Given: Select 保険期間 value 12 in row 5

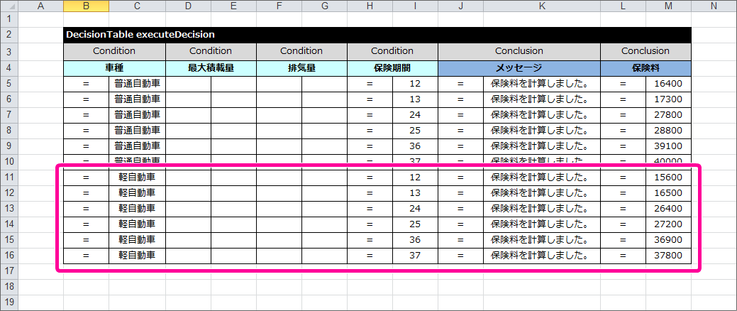Looking at the screenshot, I should 415,84.
